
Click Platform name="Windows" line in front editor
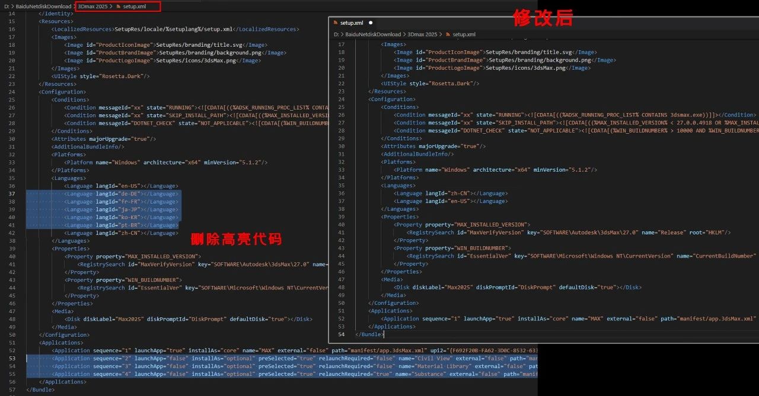(496, 170)
